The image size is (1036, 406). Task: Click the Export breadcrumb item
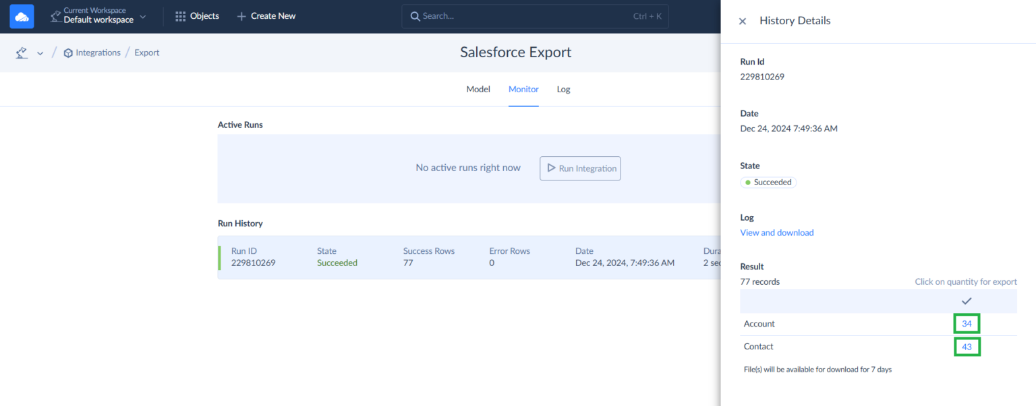click(147, 53)
